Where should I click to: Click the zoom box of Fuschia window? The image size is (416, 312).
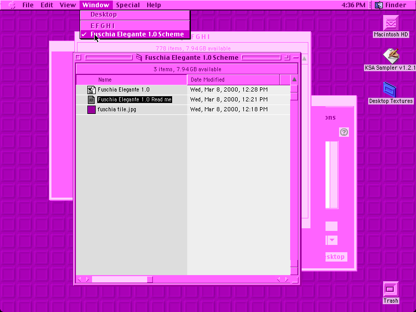point(287,57)
